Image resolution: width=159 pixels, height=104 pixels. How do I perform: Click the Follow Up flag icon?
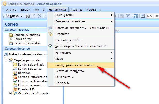(x=128, y=16)
